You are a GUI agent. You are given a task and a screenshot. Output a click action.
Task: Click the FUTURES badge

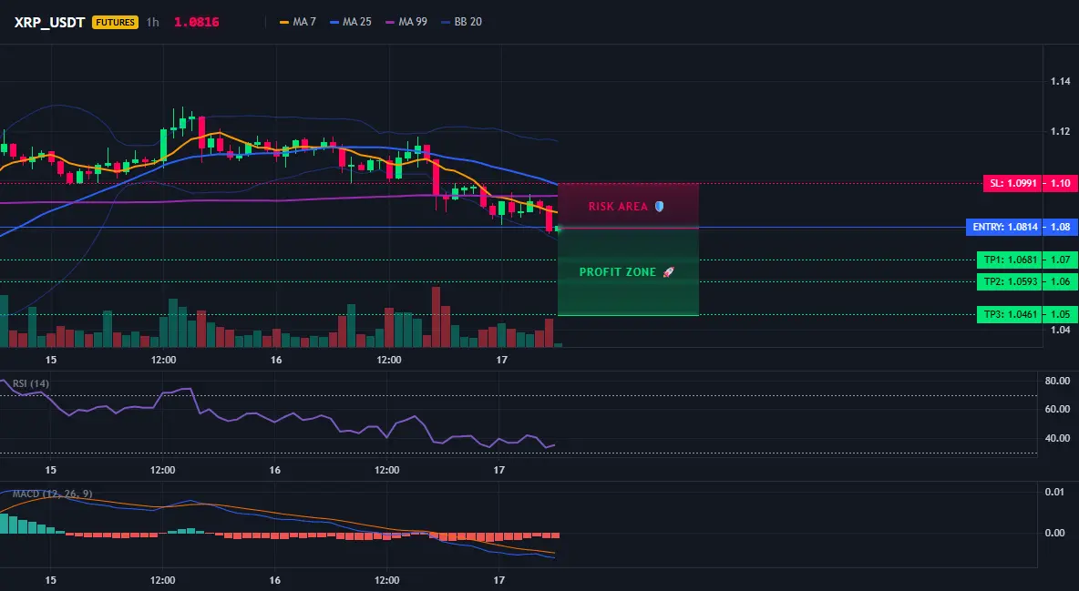[x=115, y=22]
